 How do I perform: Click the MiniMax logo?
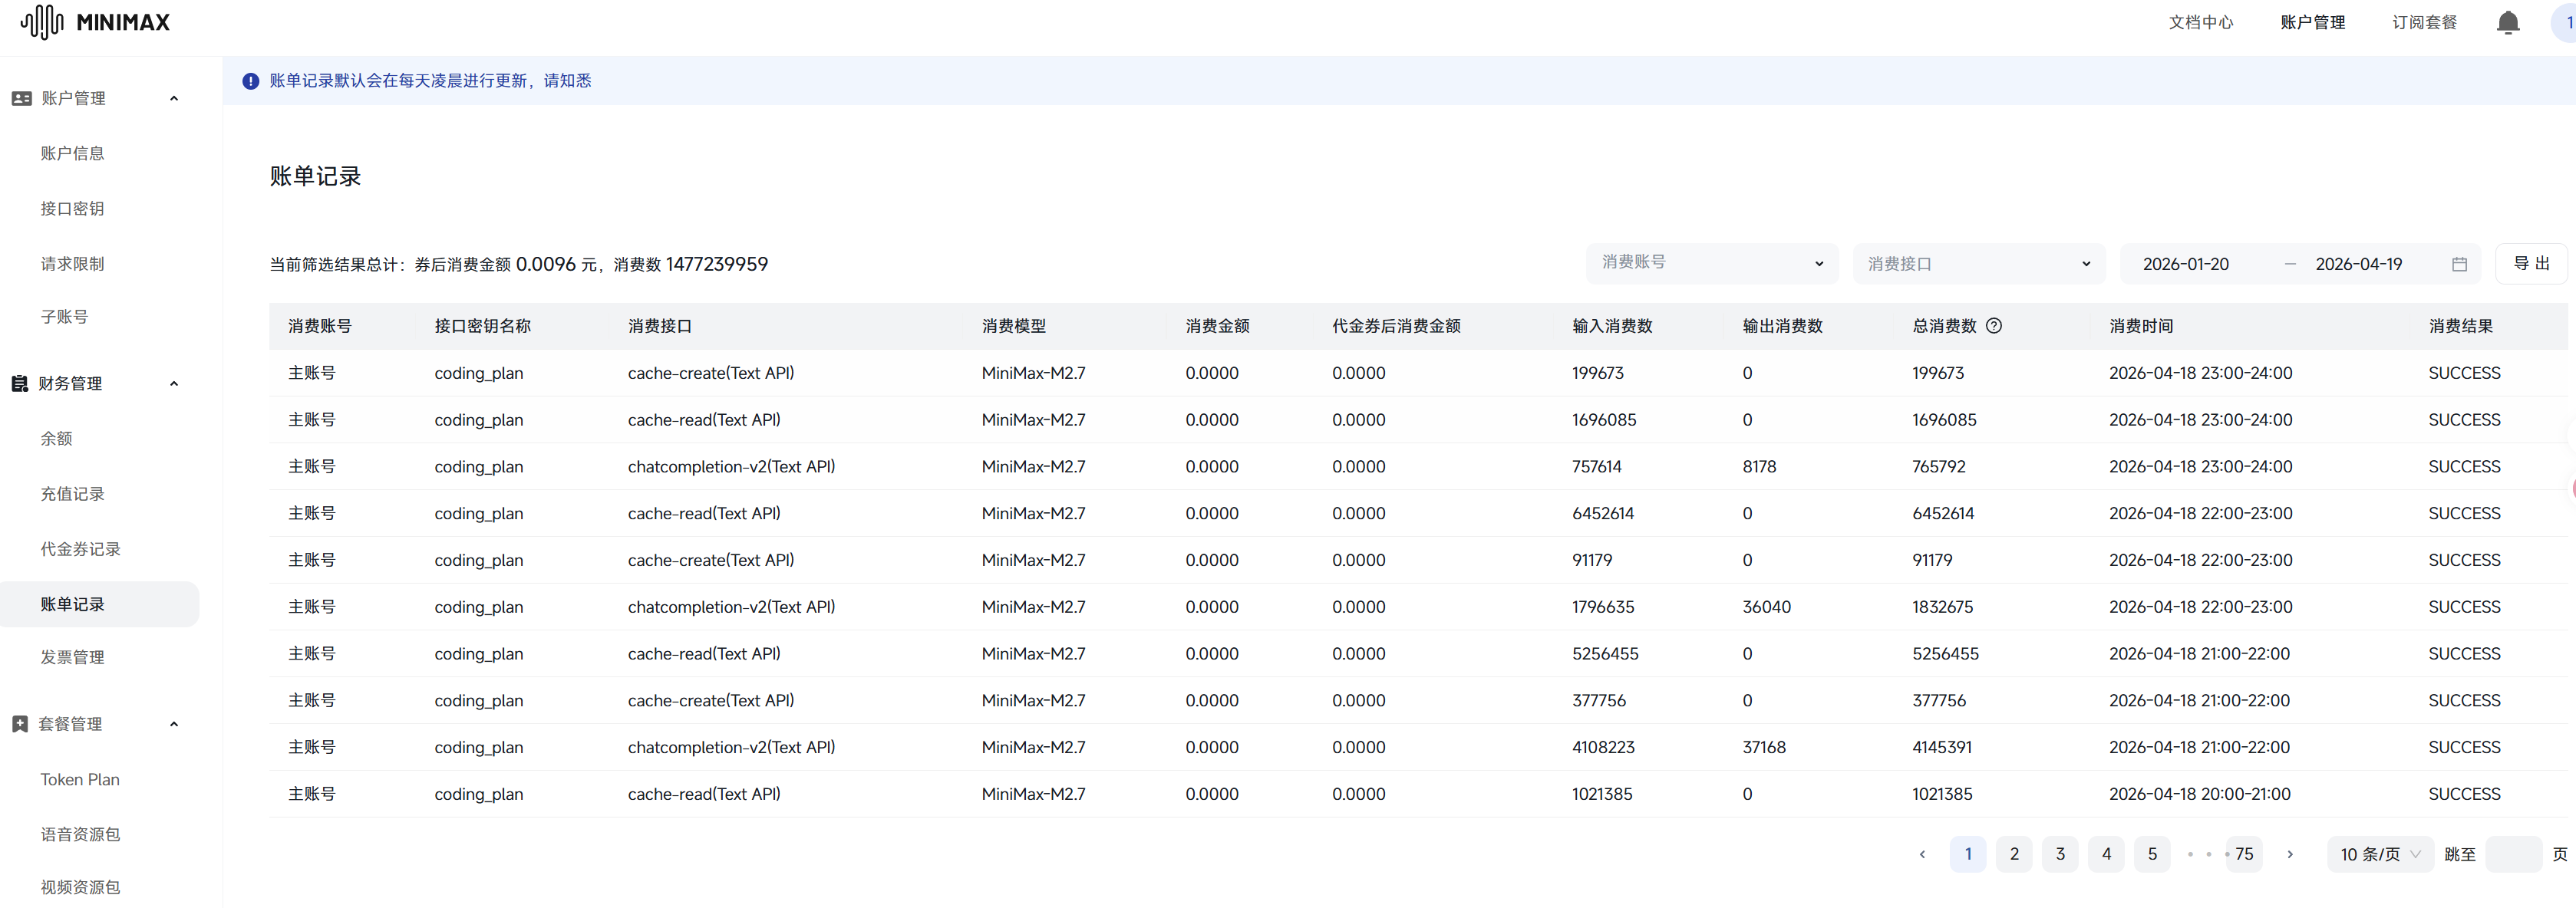pyautogui.click(x=96, y=22)
